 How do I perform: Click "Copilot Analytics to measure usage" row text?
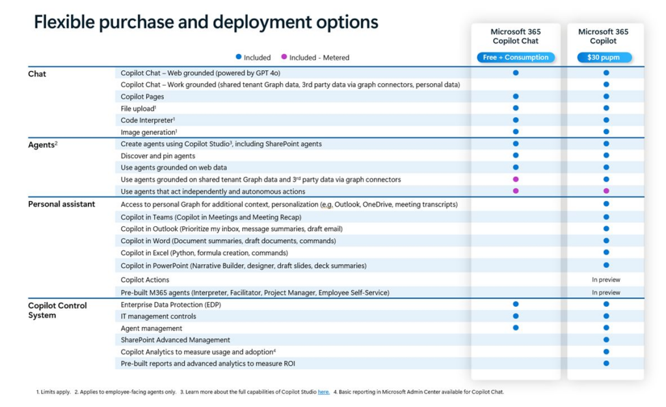click(x=198, y=352)
